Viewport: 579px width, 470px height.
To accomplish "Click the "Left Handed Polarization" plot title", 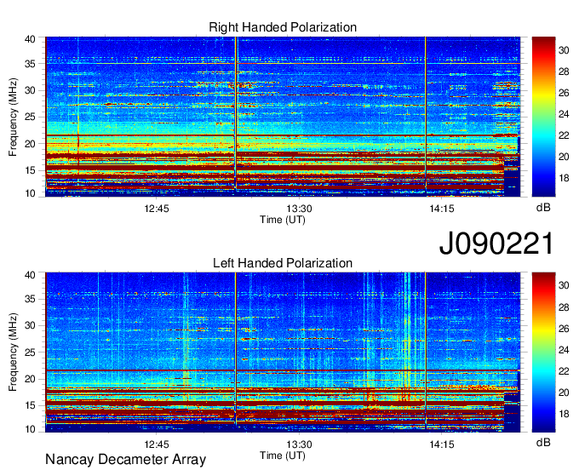I will (x=283, y=263).
